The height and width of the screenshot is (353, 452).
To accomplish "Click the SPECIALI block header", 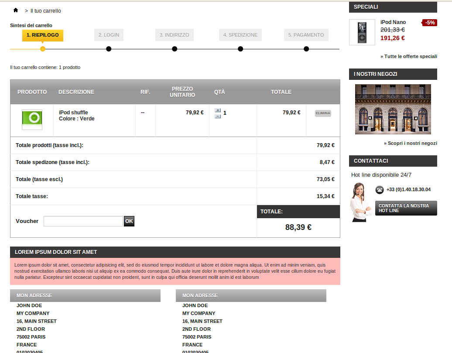I will [393, 7].
